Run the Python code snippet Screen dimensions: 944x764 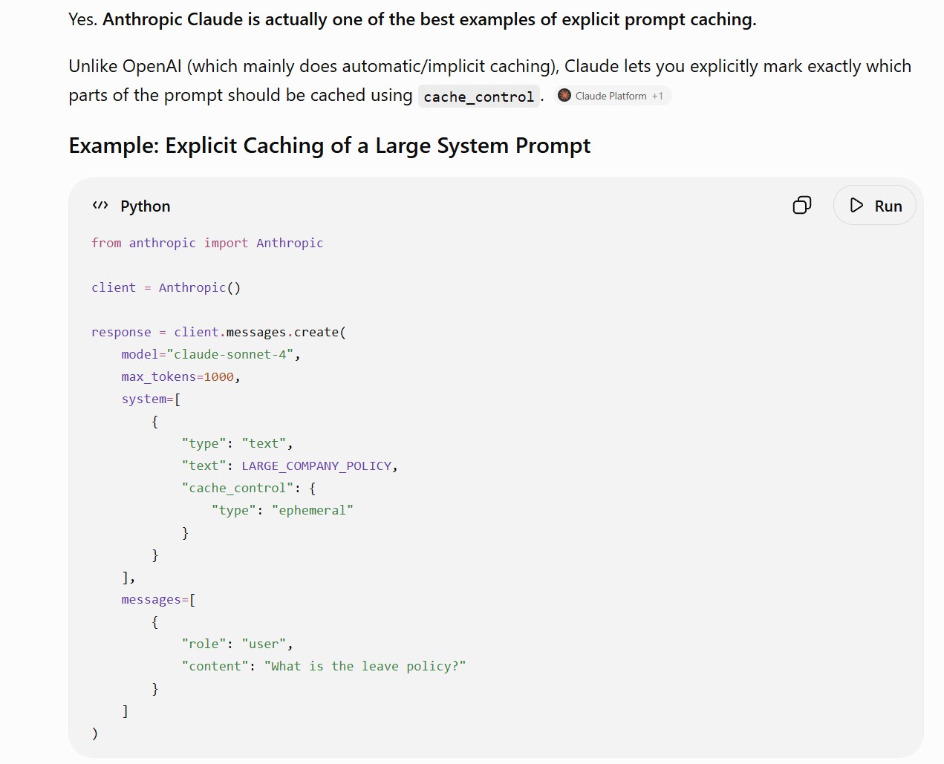(x=874, y=206)
